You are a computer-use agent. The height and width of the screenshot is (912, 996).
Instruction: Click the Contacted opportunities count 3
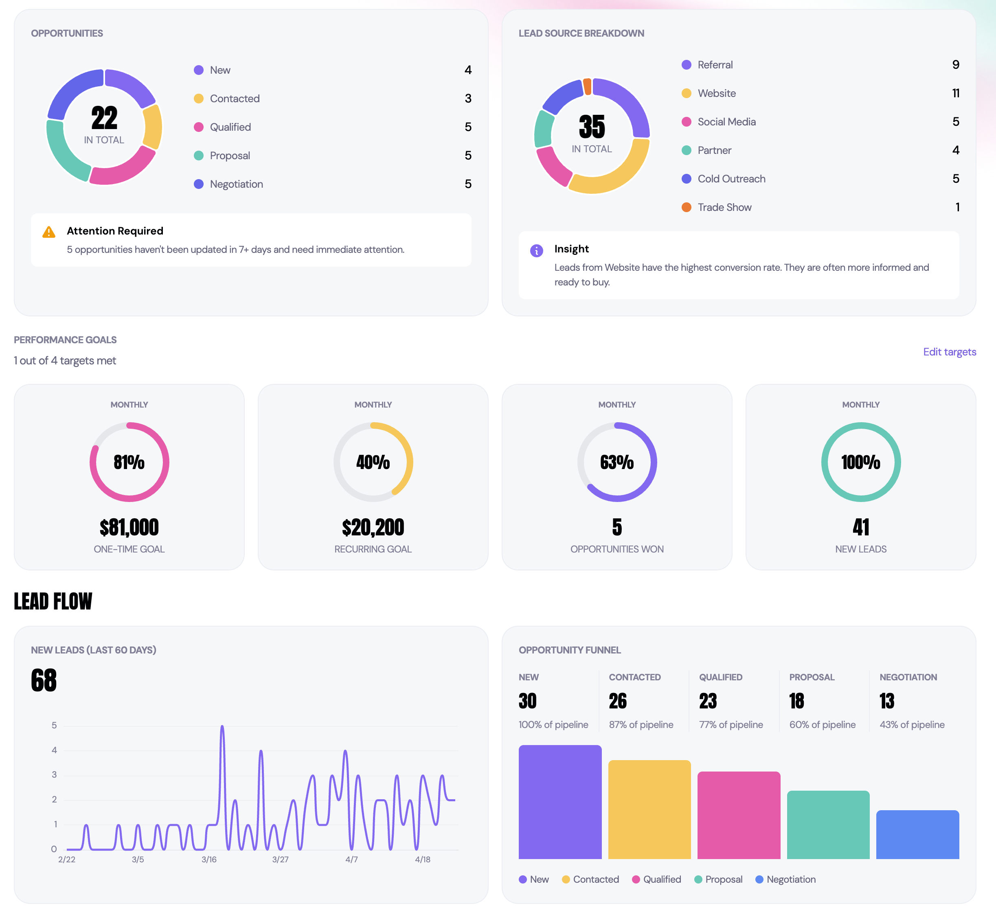pos(468,99)
